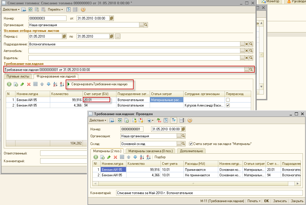Open calendar next to the Номер date field
Image resolution: width=306 pixels, height=205 pixels.
(x=112, y=18)
